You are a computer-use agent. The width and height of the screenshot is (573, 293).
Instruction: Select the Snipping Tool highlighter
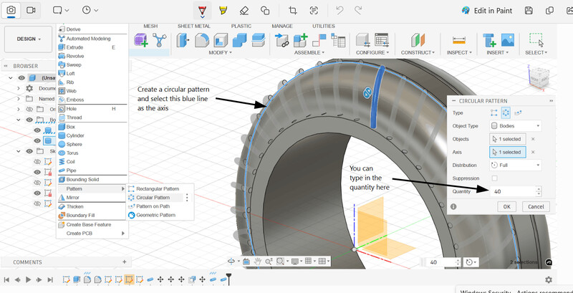coord(223,11)
